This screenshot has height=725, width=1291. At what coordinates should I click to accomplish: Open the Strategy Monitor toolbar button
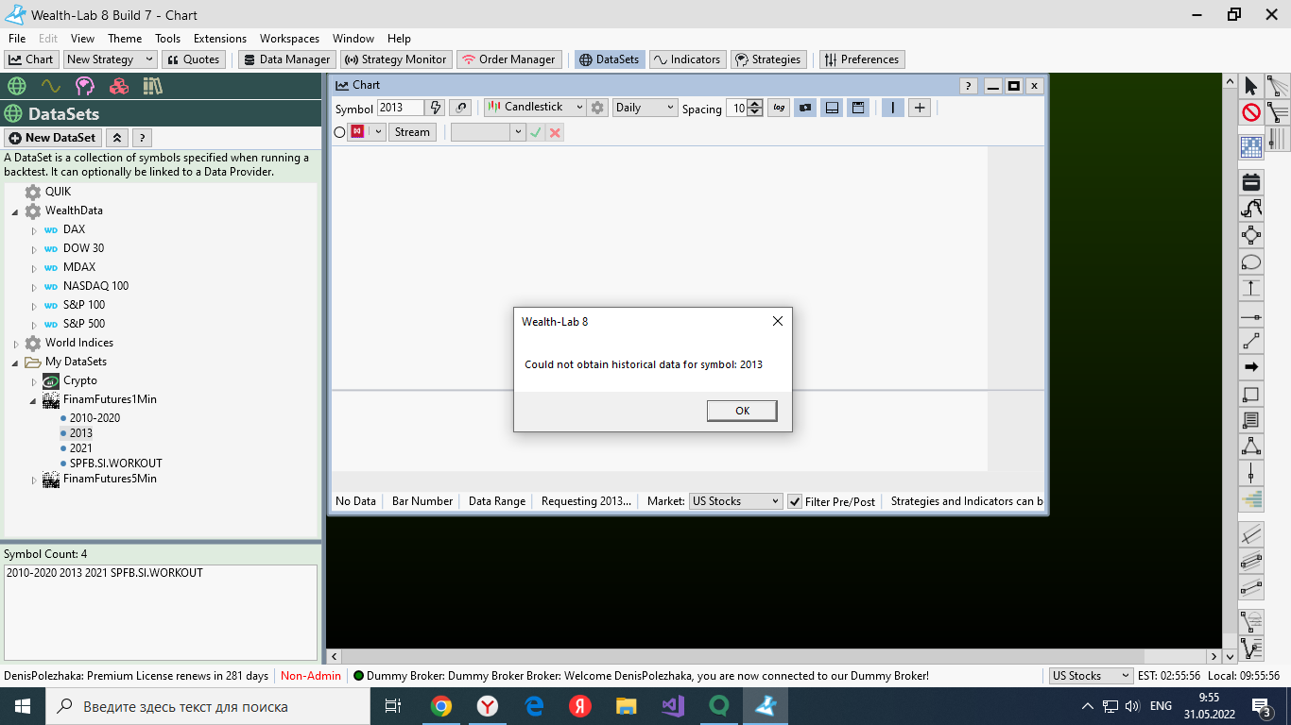(395, 59)
